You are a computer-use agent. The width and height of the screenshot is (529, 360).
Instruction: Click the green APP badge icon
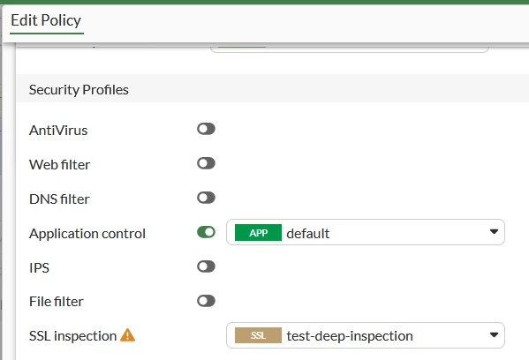pos(258,233)
